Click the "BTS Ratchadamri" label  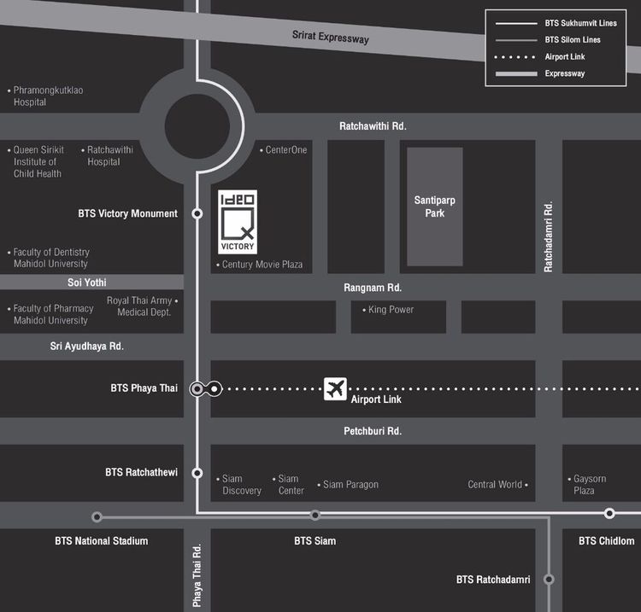point(493,580)
